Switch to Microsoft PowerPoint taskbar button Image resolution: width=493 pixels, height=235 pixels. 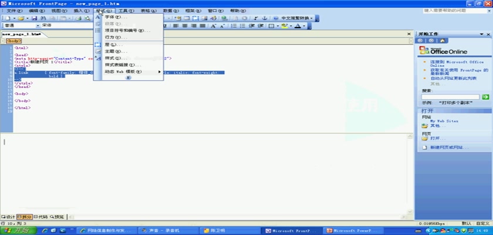point(354,231)
